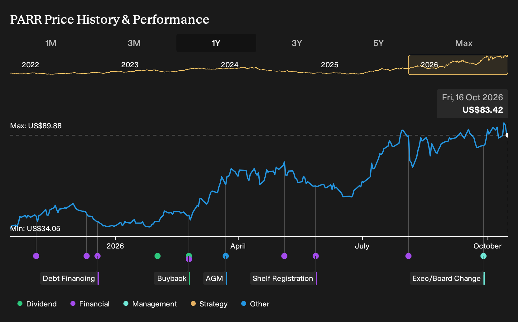This screenshot has width=518, height=322.
Task: Click the 2024 label in overview chart
Action: (x=229, y=65)
